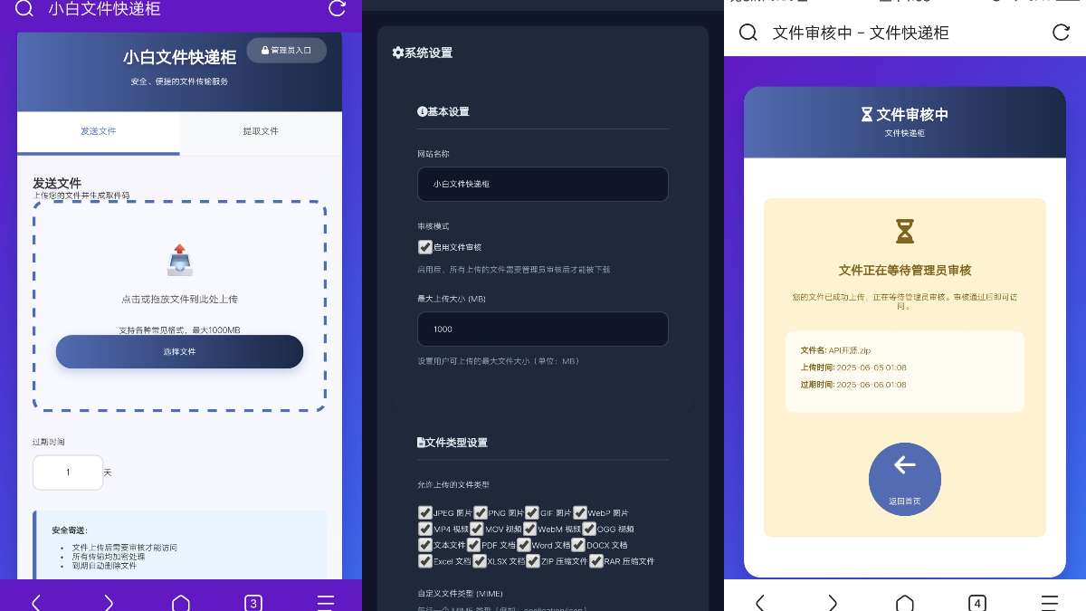Open the tab switcher showing 4 tabs
The height and width of the screenshot is (611, 1086).
point(977,603)
